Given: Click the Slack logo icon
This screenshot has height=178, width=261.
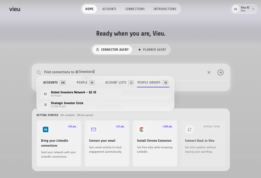Looking at the screenshot, I should (190, 129).
